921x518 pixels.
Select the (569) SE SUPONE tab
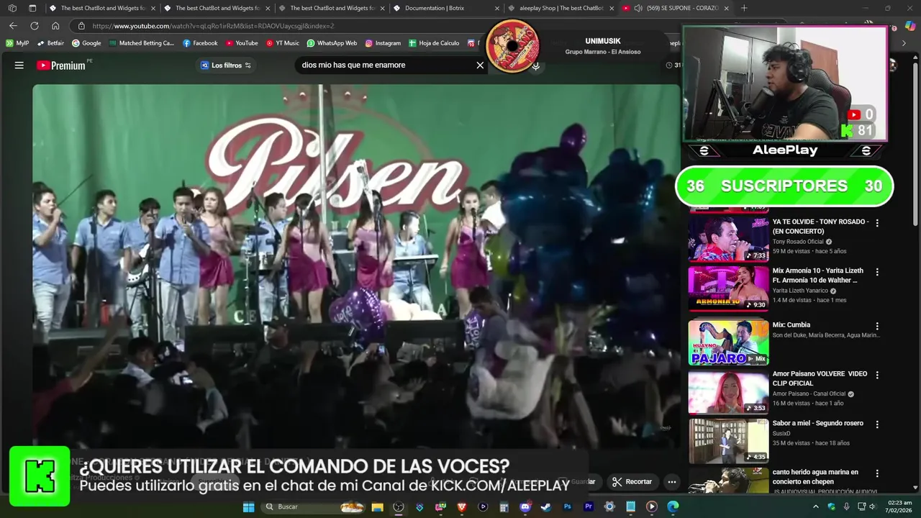click(676, 8)
